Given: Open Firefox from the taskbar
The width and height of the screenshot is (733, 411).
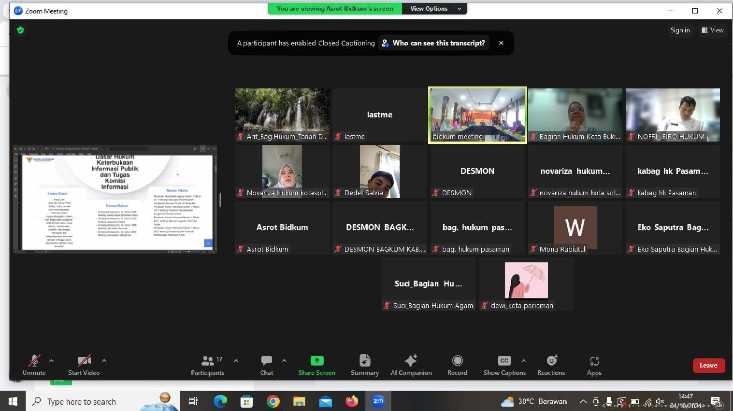Looking at the screenshot, I should [352, 401].
